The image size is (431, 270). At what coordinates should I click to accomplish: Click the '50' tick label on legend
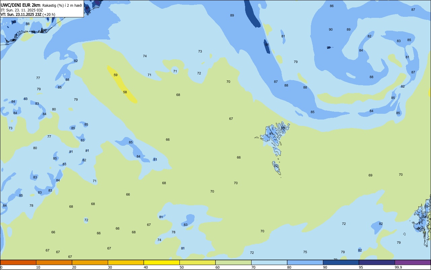point(181,267)
